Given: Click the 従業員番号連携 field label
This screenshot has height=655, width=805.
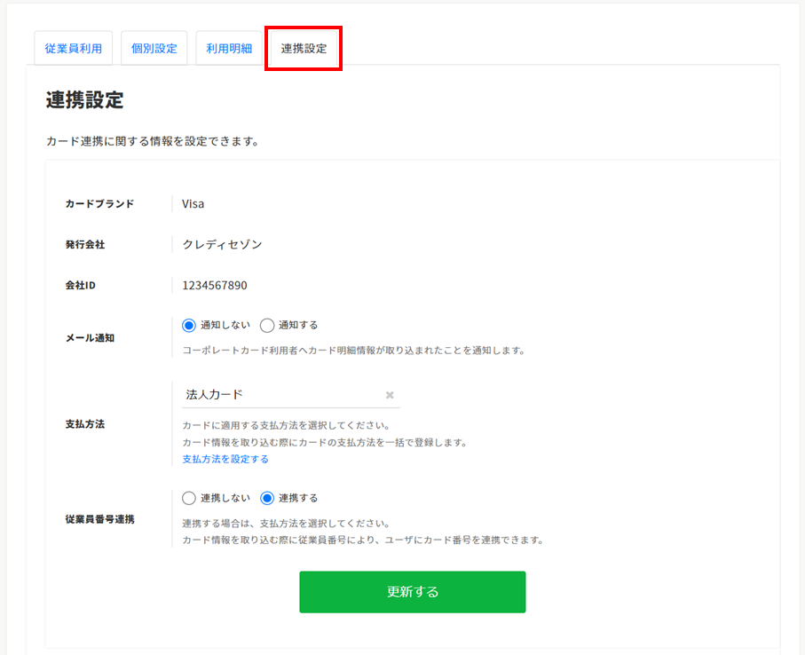Looking at the screenshot, I should [x=99, y=518].
